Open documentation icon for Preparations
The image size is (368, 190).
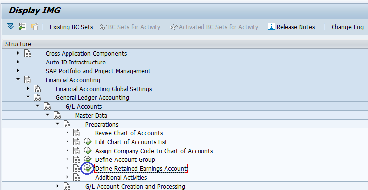coord(67,124)
